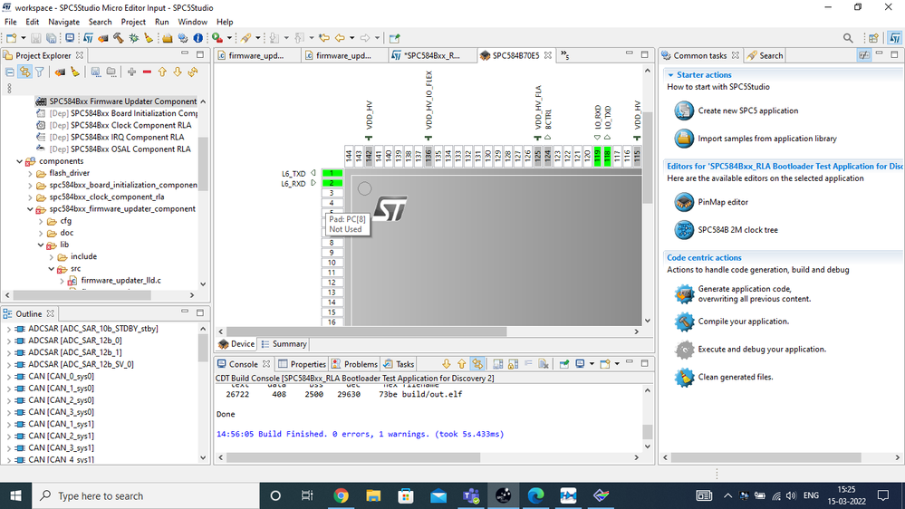
Task: Open the SPC584B 2M clock tree
Action: pyautogui.click(x=737, y=230)
